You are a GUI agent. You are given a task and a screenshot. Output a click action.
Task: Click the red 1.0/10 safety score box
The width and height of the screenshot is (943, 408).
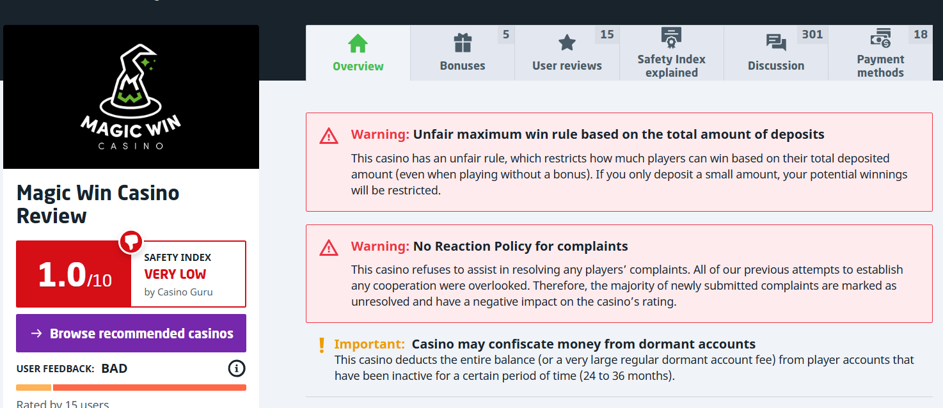[x=74, y=274]
